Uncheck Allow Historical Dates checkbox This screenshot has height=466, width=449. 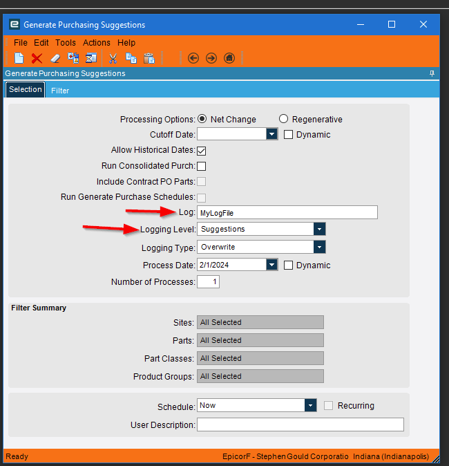(x=201, y=151)
